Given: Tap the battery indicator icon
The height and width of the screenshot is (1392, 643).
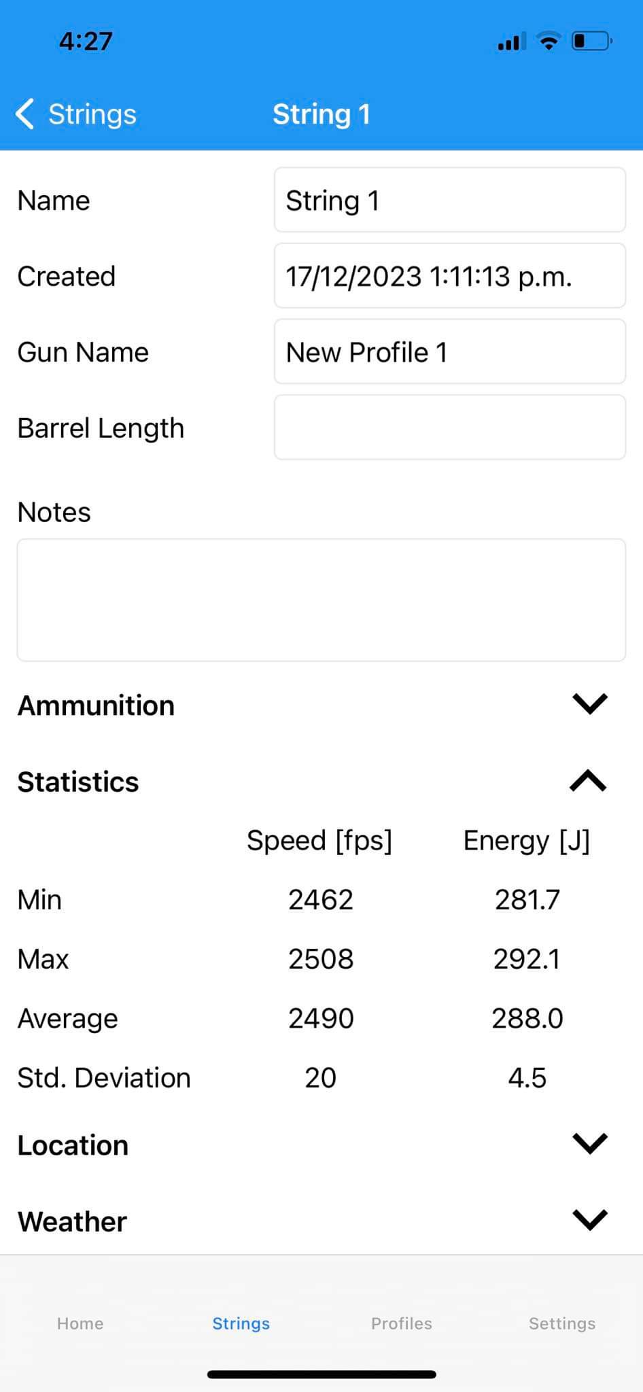Looking at the screenshot, I should 592,41.
